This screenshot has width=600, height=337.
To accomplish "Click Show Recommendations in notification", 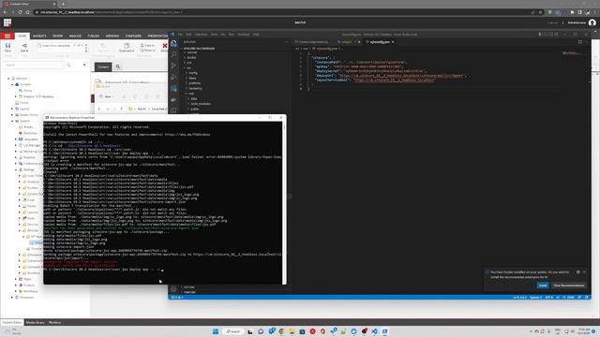I will tap(569, 286).
